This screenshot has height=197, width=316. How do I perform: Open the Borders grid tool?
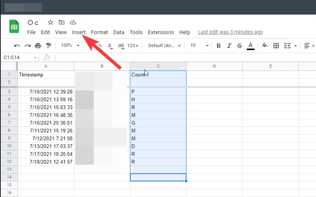[x=276, y=46]
